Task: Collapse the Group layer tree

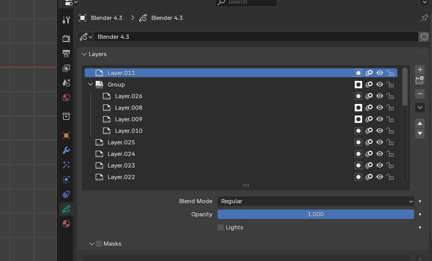Action: click(x=90, y=84)
